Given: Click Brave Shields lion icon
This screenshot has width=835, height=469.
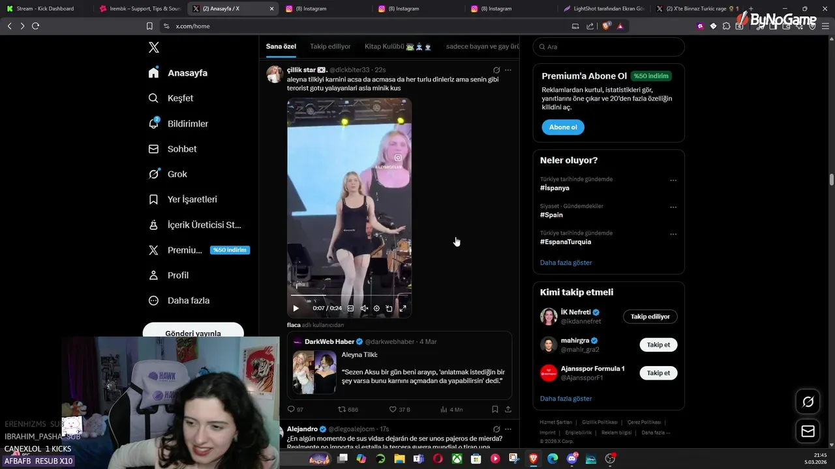Looking at the screenshot, I should pyautogui.click(x=606, y=26).
